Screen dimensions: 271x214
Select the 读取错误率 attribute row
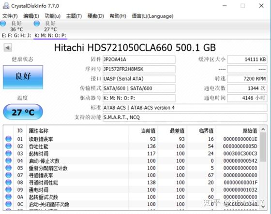pos(131,139)
